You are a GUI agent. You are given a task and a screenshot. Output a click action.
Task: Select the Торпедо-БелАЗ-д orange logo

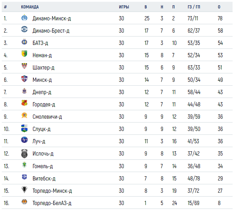(24, 202)
